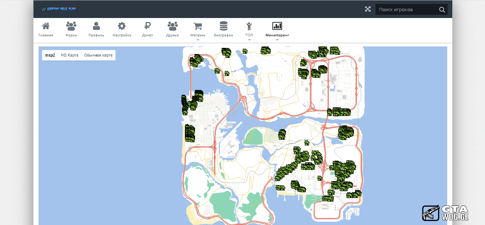The width and height of the screenshot is (485, 225).
Task: Expand the ТОП dropdown arrow
Action: point(249,40)
